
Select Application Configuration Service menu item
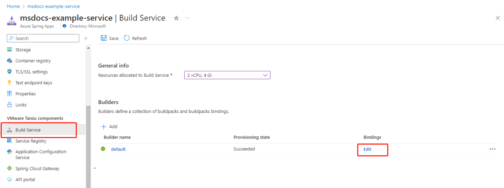point(41,154)
